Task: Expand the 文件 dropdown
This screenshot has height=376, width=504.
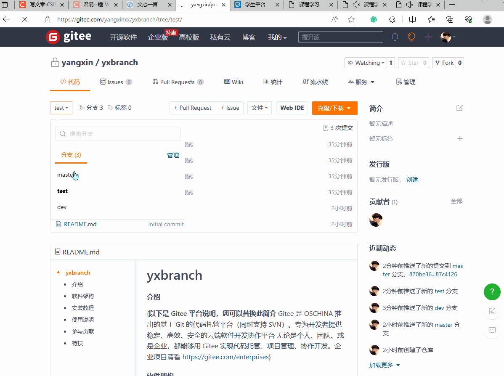Action: [260, 108]
